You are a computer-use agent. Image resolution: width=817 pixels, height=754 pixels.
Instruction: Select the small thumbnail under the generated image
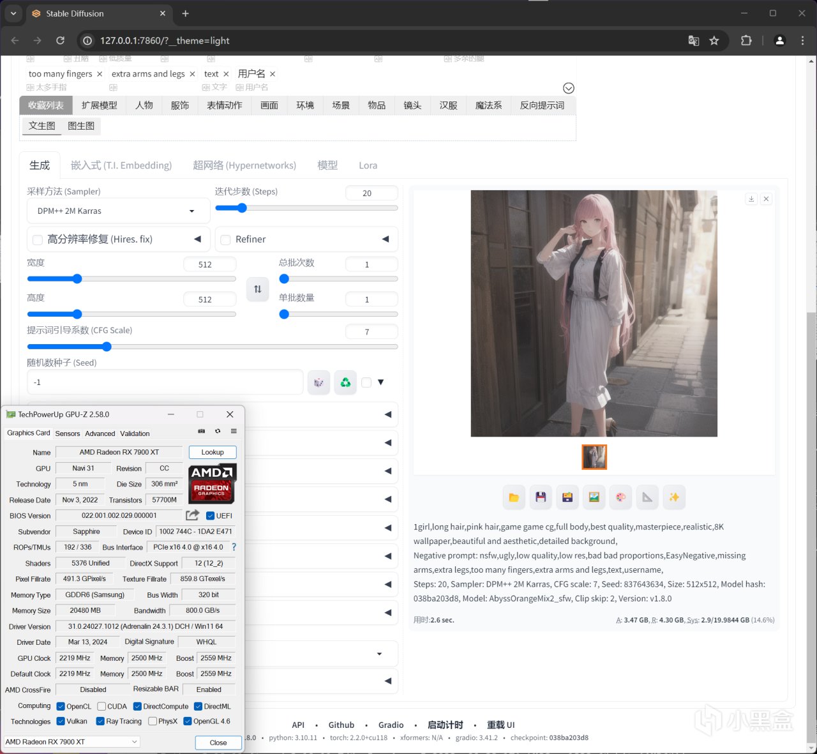pos(594,457)
